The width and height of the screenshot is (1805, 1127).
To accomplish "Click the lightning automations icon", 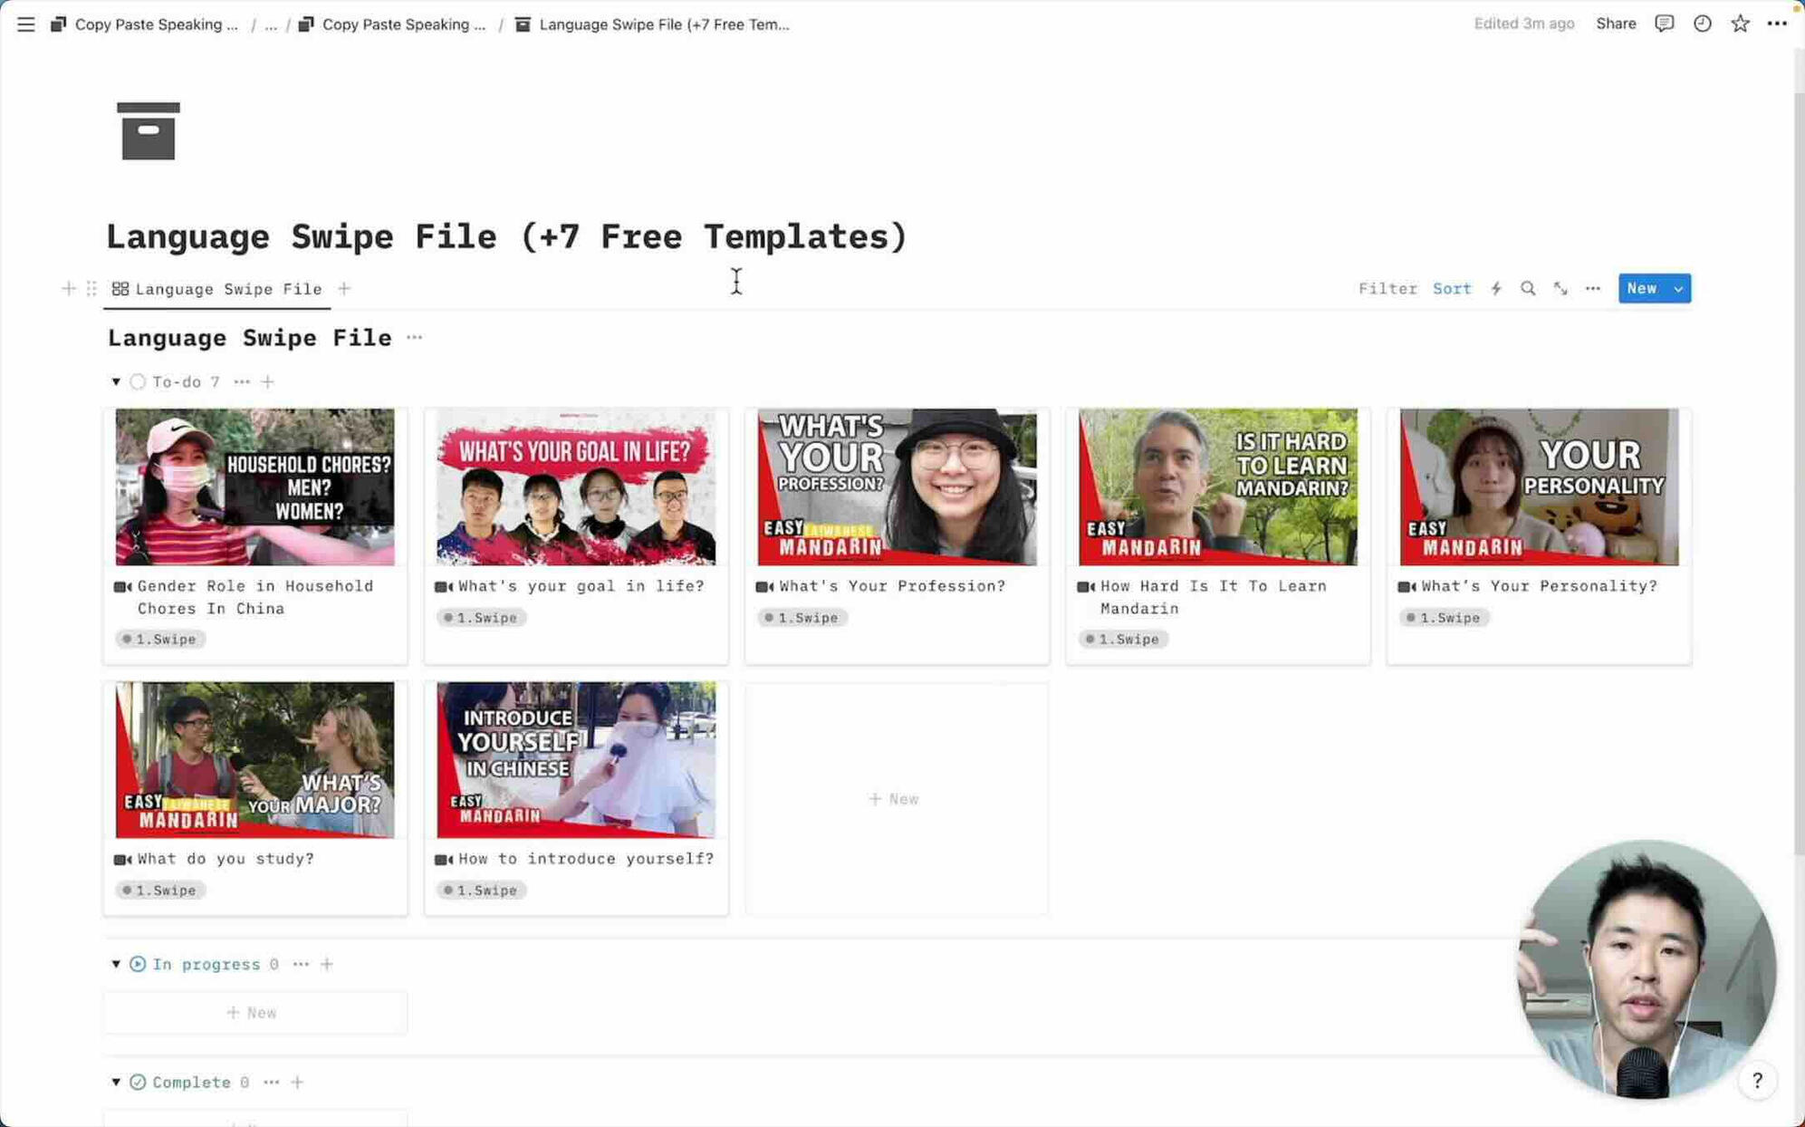I will point(1496,289).
